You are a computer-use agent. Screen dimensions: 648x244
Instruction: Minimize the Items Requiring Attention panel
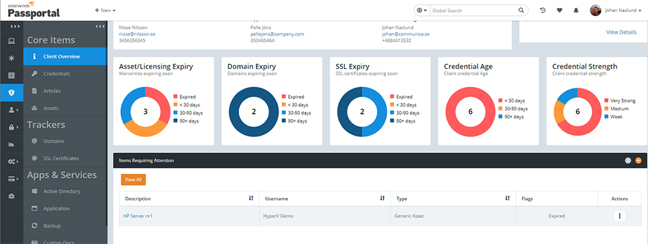(639, 160)
